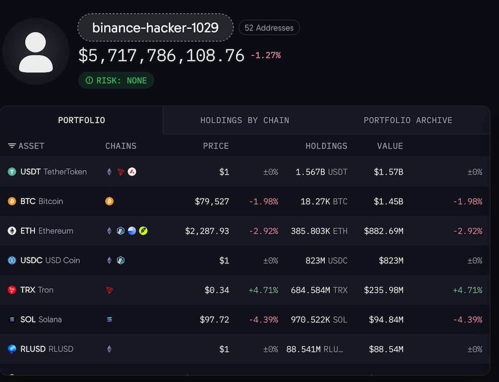The image size is (499, 382).
Task: Switch to the Portfolio tab
Action: tap(81, 120)
